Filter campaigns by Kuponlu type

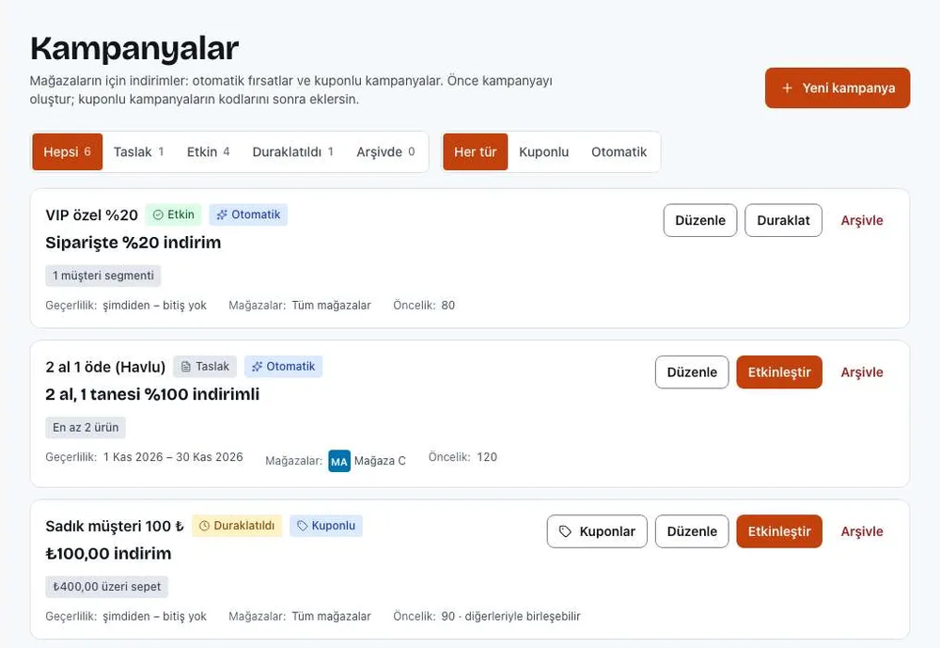[543, 151]
